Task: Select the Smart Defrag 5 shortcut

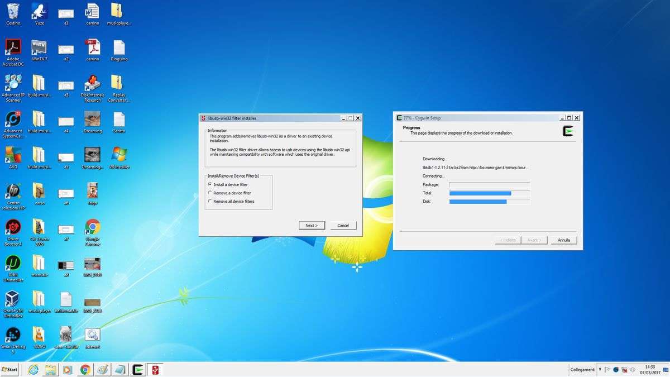Action: pos(13,340)
